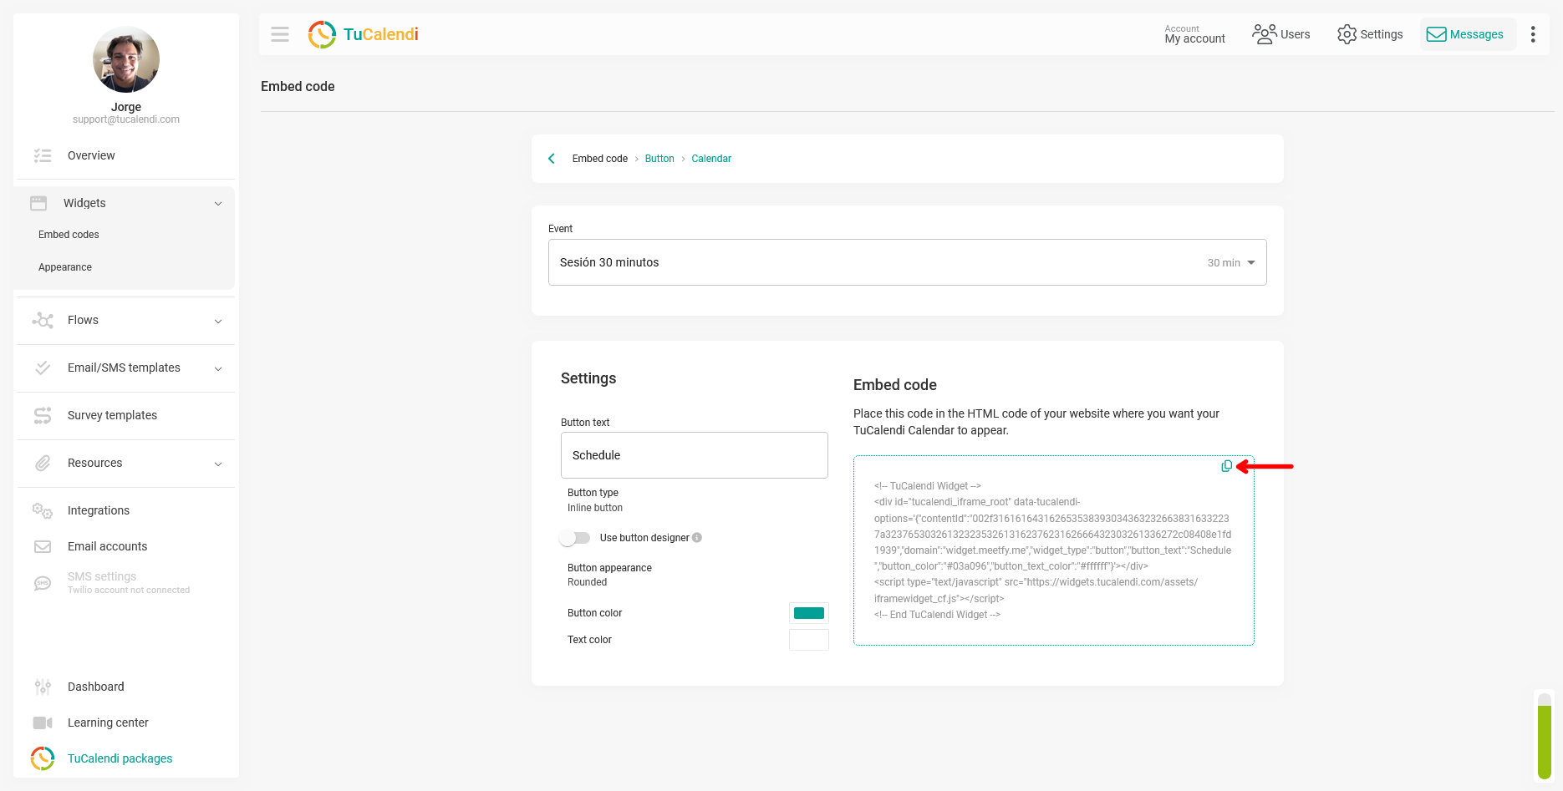Open the Messages envelope button
Viewport: 1563px width, 791px height.
point(1468,34)
